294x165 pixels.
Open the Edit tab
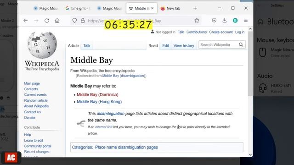pos(165,46)
